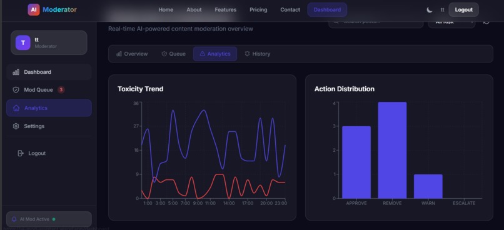Go to Home in top navigation
Screen dimensions: 504x230
(x=166, y=9)
